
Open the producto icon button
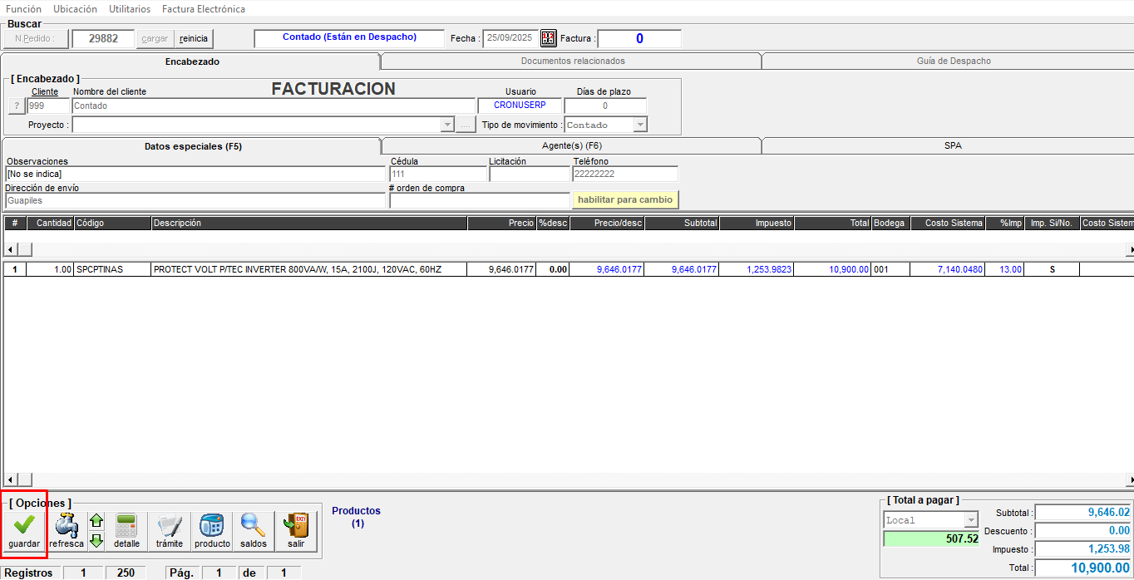tap(212, 530)
